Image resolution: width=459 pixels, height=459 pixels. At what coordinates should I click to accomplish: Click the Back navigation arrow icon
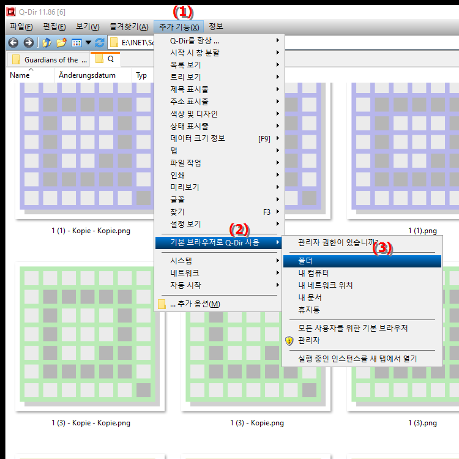pyautogui.click(x=13, y=43)
